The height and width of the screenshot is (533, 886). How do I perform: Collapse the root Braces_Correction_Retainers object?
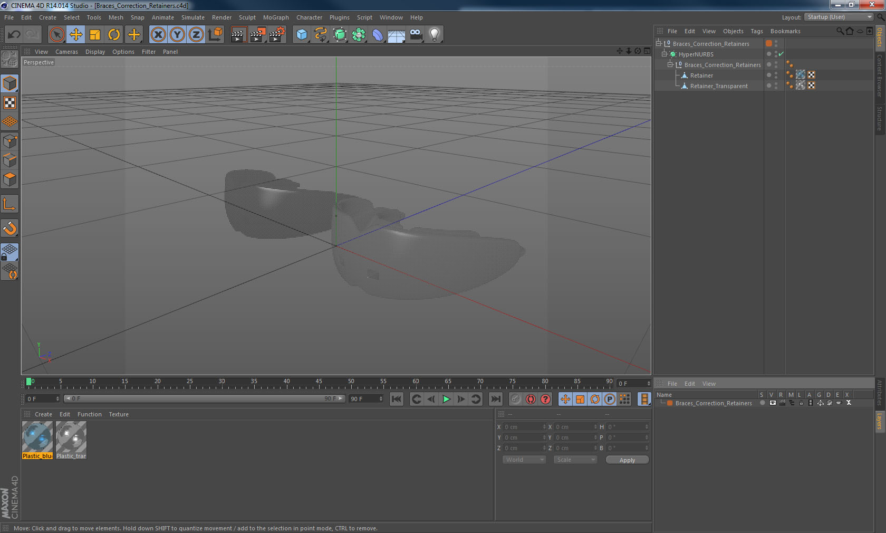[x=659, y=44]
